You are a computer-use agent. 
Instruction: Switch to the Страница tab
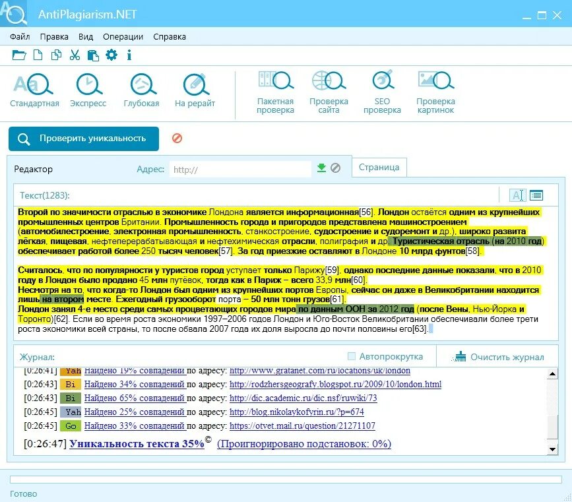379,167
